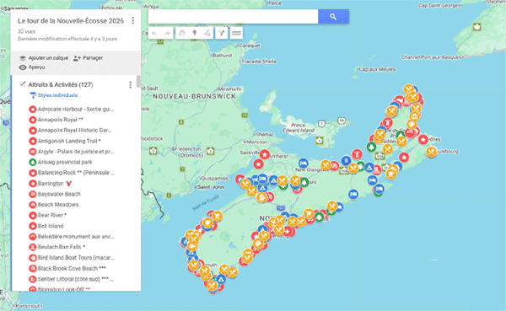Select Beulach Ban Falls * entry

point(62,247)
